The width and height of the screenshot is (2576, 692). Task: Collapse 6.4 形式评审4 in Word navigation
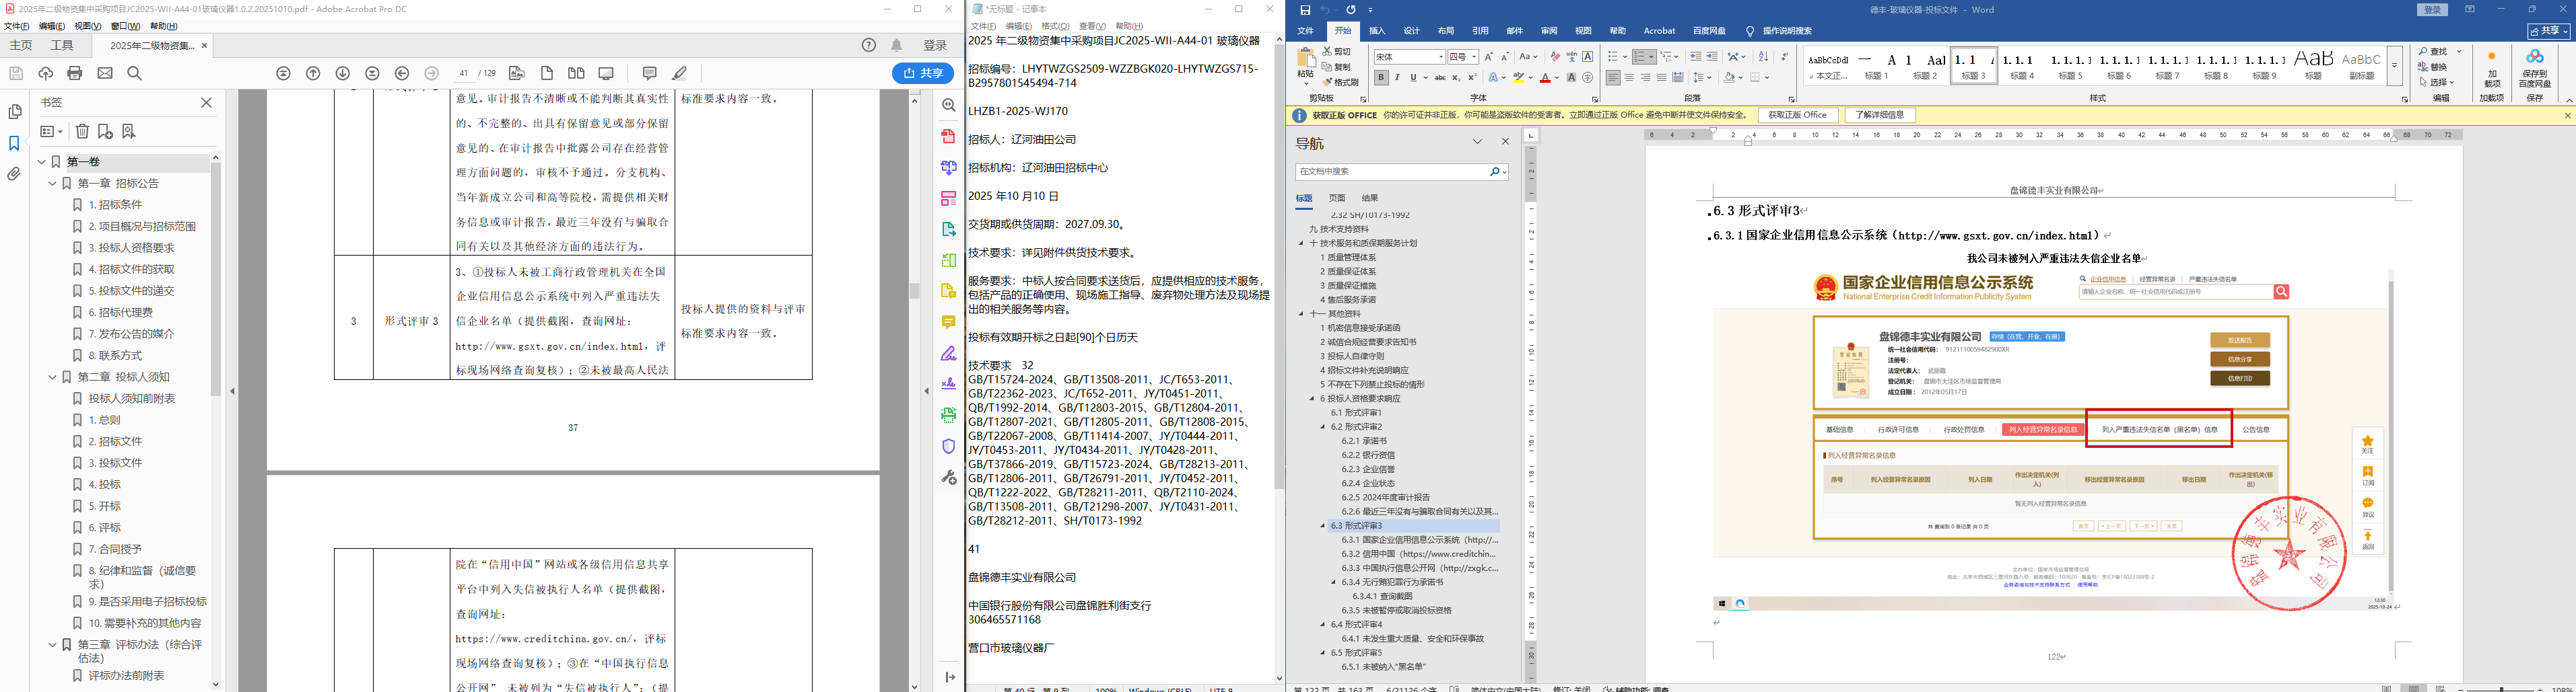tap(1323, 624)
